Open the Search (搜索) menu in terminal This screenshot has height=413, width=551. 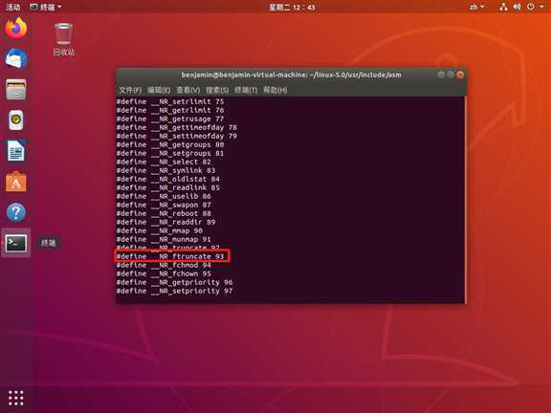click(x=217, y=90)
